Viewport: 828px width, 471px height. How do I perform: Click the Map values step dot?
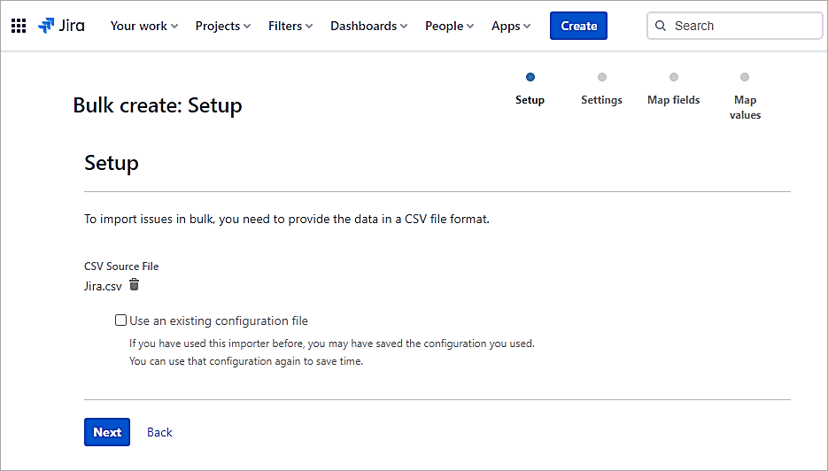(x=745, y=77)
